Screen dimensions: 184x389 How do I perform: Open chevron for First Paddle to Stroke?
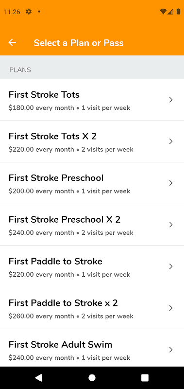click(x=170, y=266)
